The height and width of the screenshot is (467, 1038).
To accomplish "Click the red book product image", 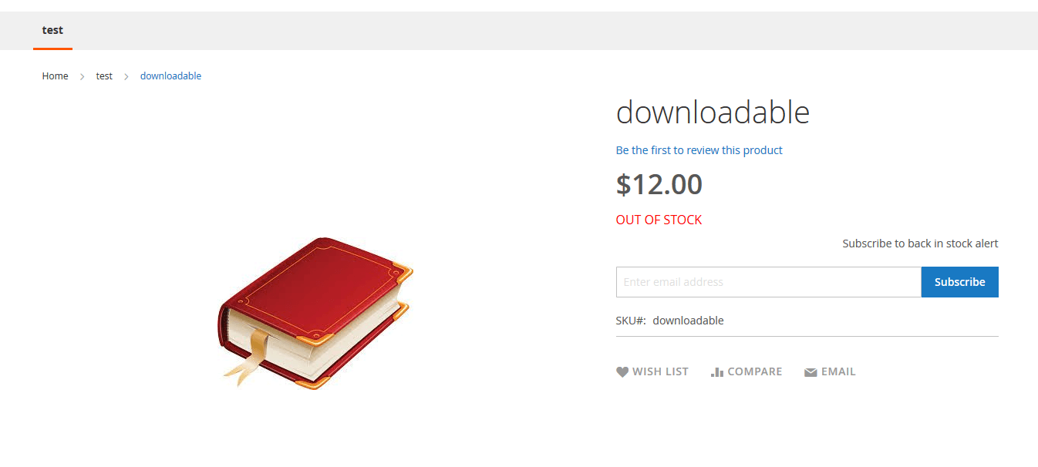I will (x=315, y=313).
